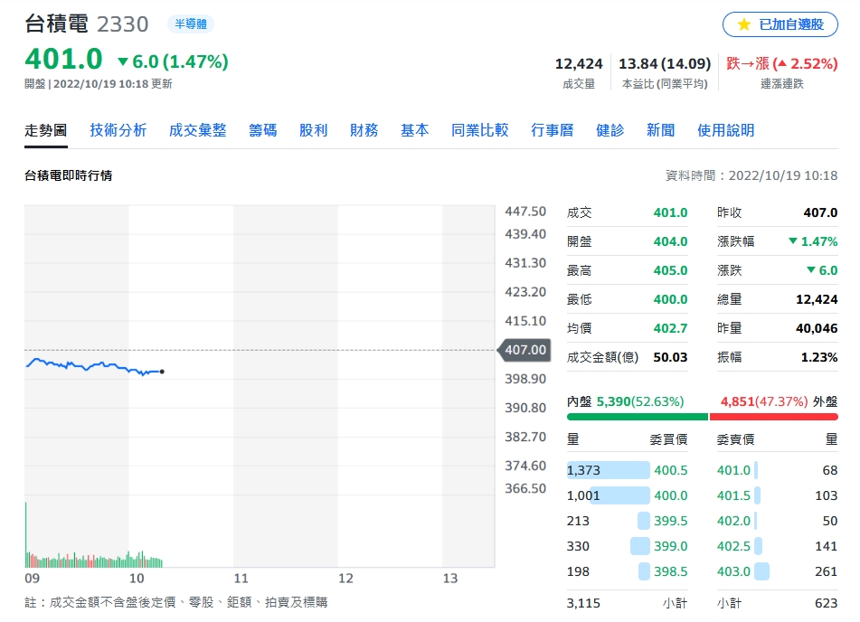Click the 開盤 value 404.0
860x622 pixels.
click(x=670, y=241)
